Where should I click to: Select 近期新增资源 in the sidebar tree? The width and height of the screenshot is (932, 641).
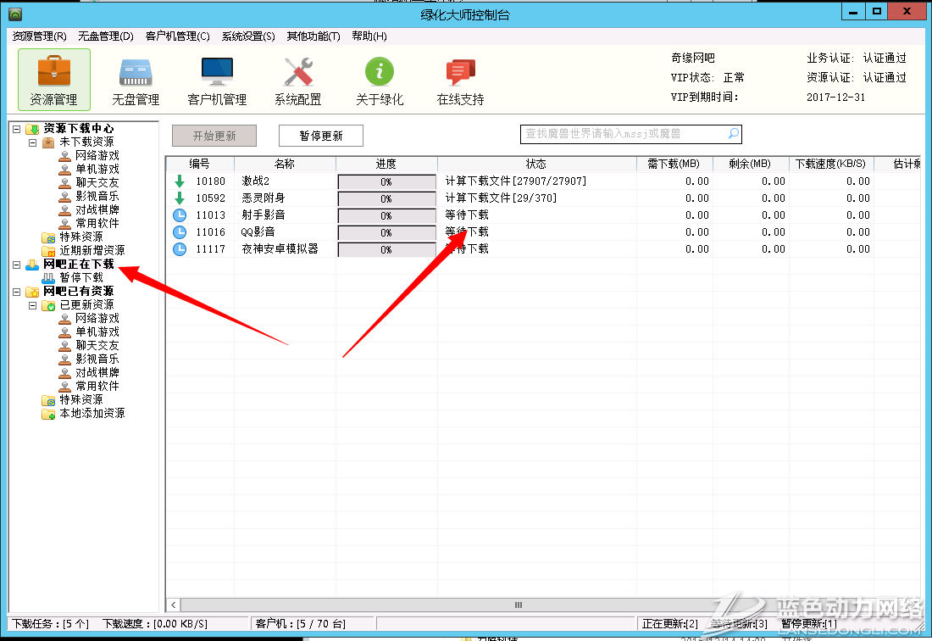pos(91,250)
